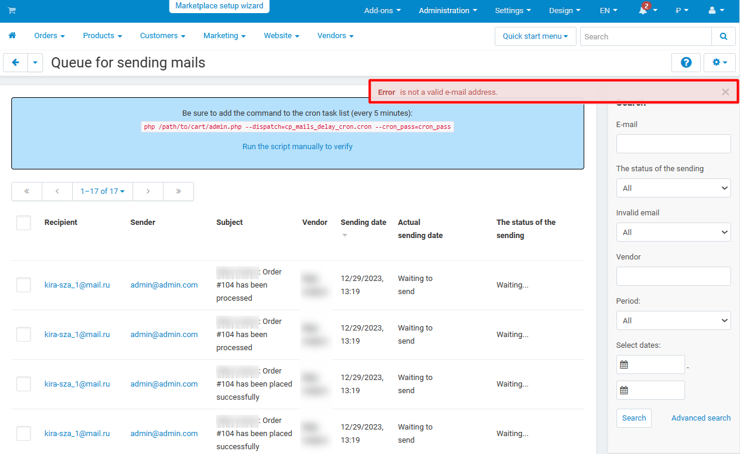Image resolution: width=740 pixels, height=454 pixels.
Task: Tick the first row's checkbox
Action: tap(23, 285)
